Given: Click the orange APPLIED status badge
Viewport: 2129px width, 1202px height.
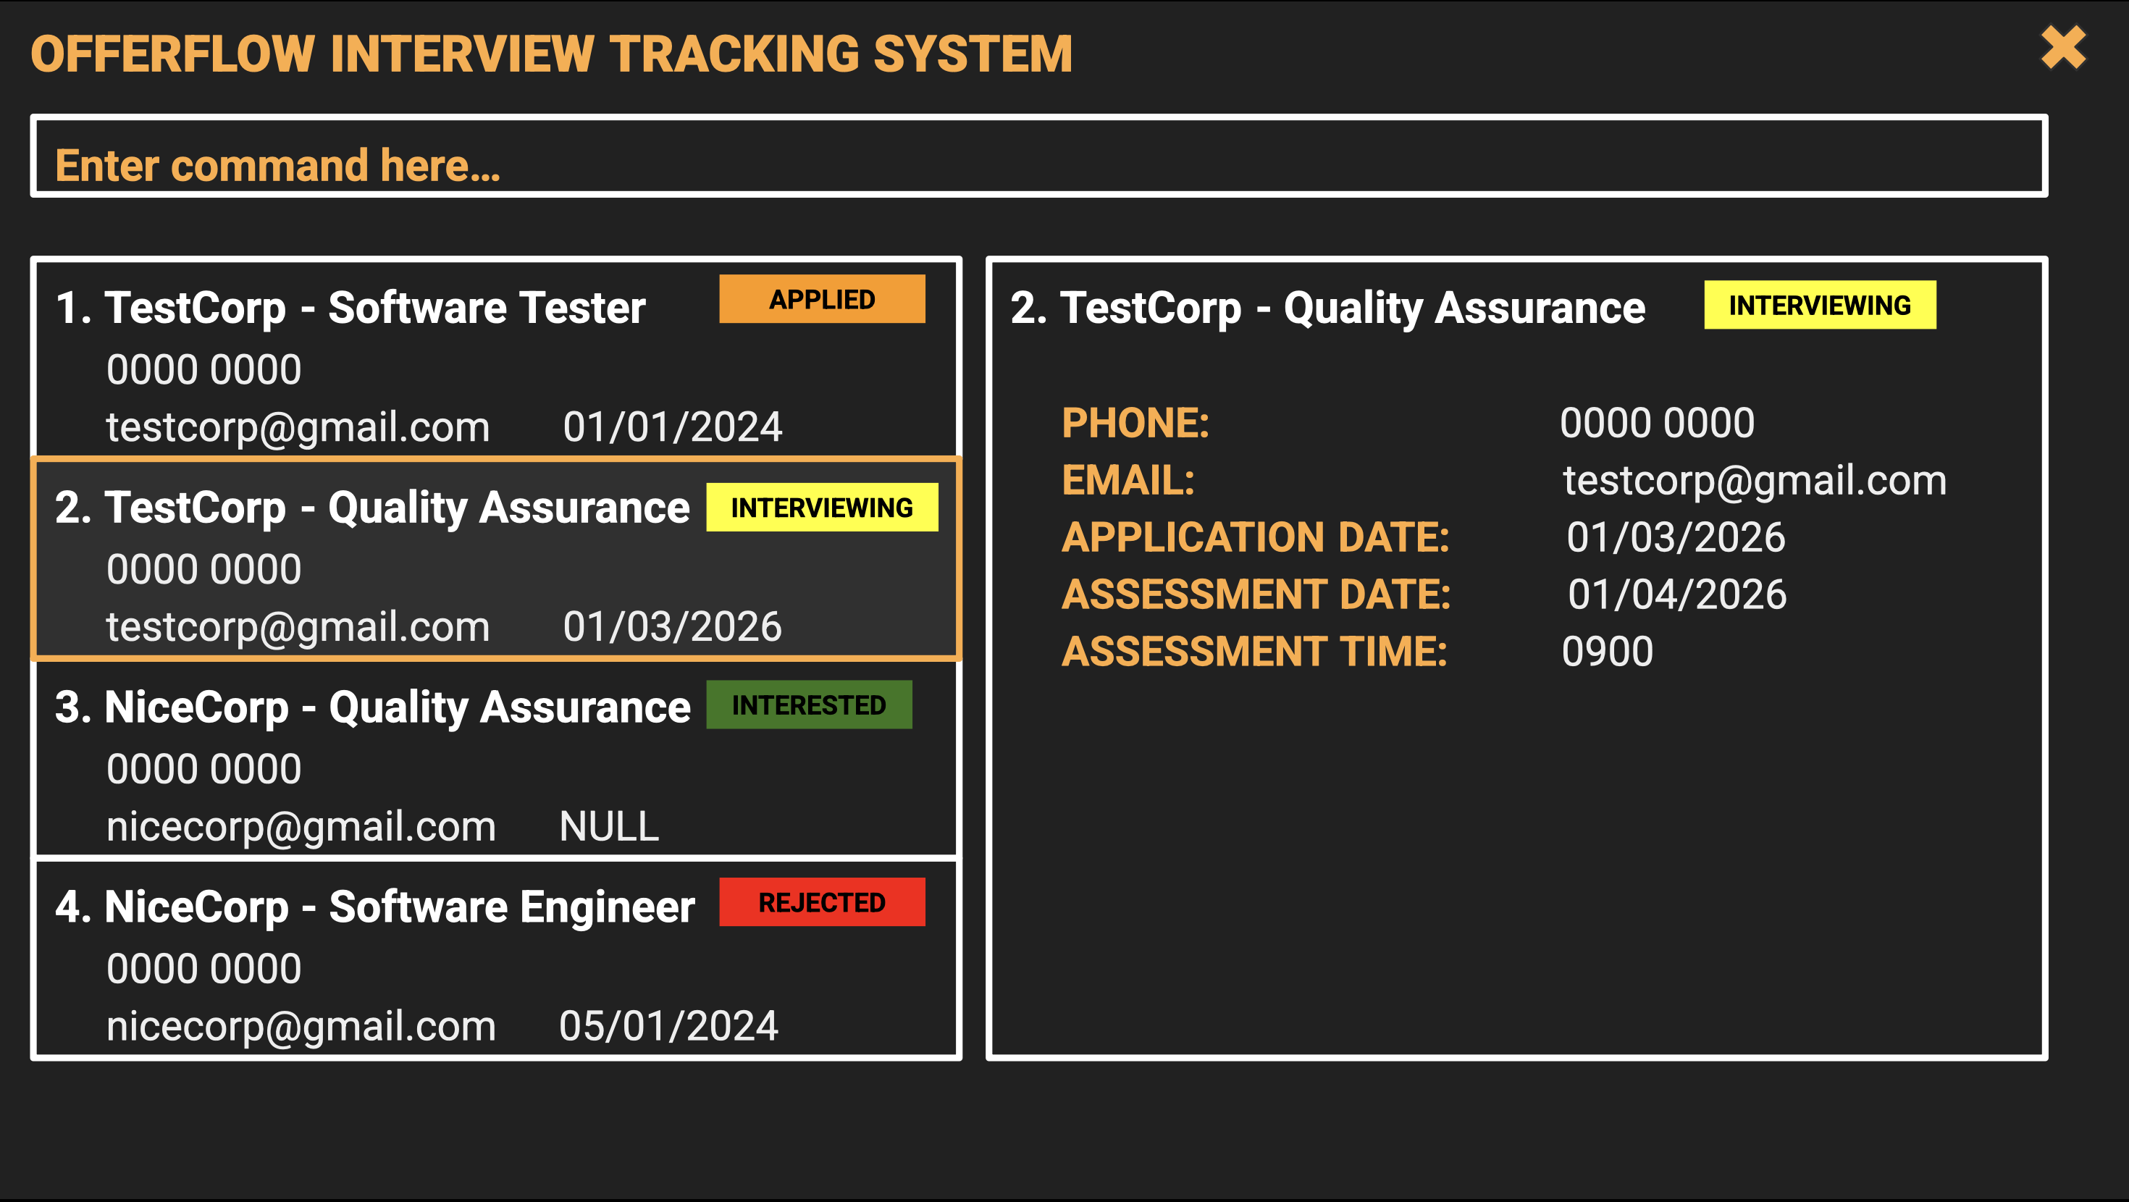Looking at the screenshot, I should pyautogui.click(x=821, y=299).
